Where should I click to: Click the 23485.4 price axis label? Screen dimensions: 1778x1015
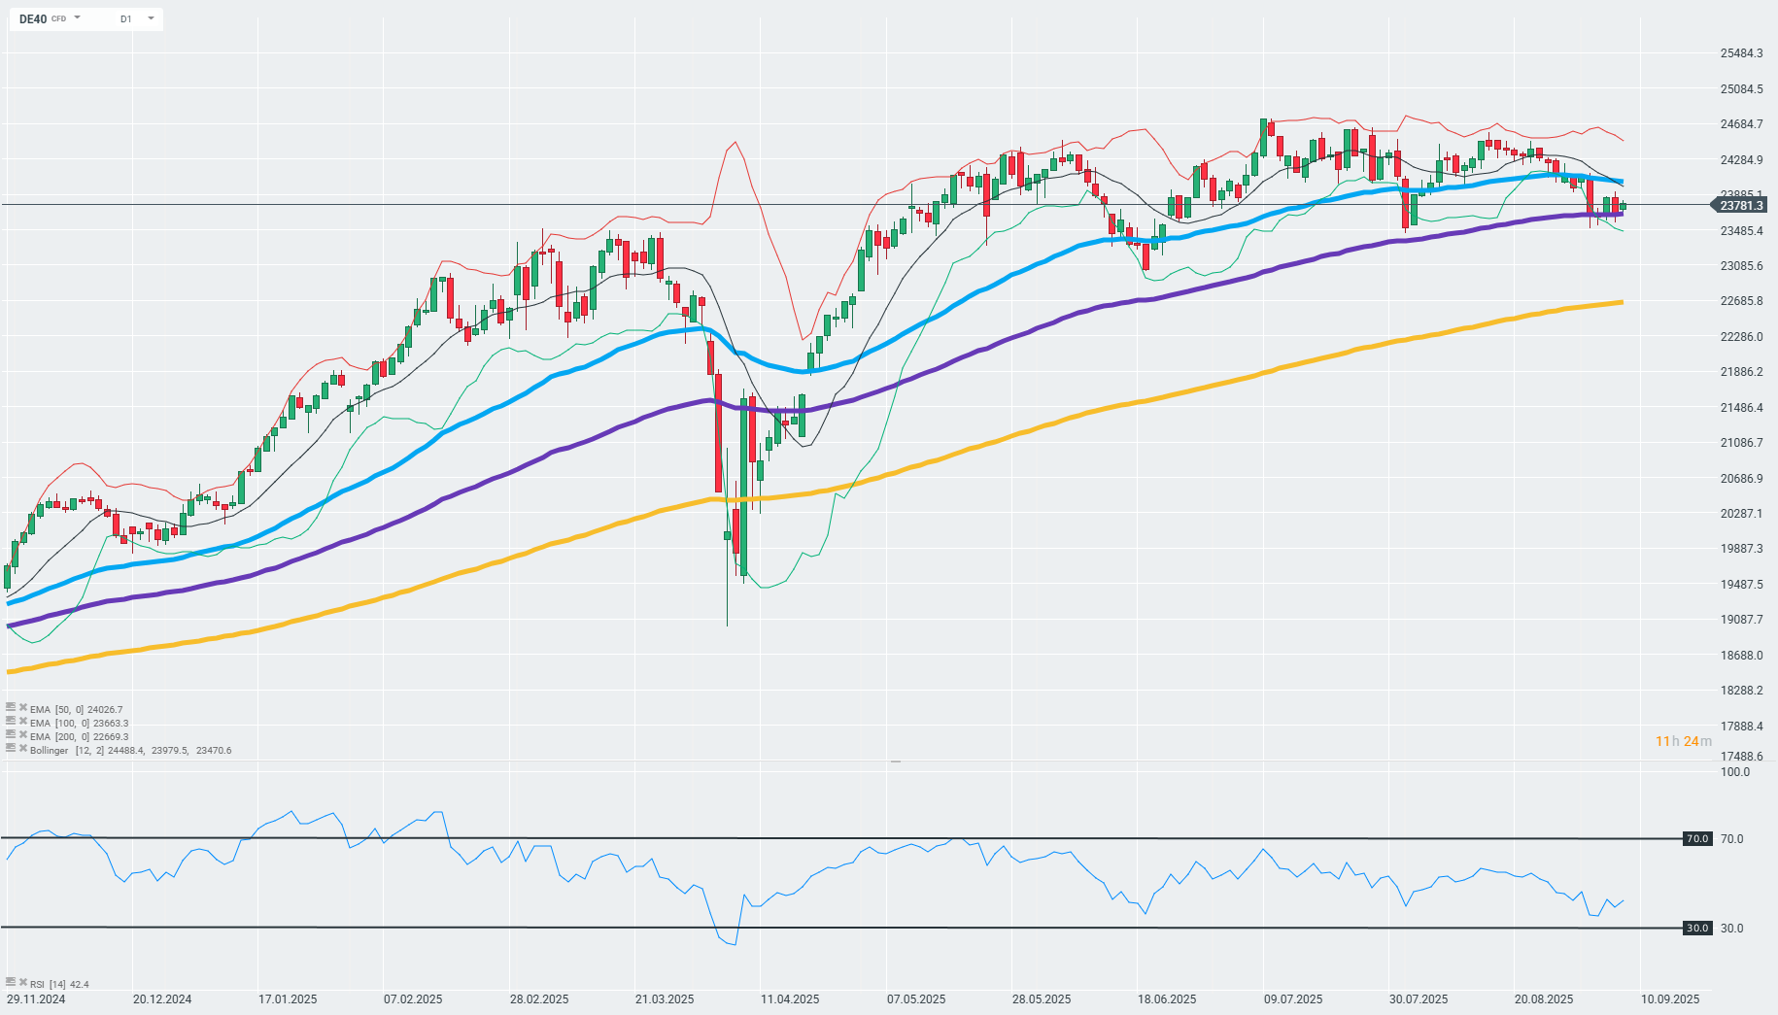1741,231
